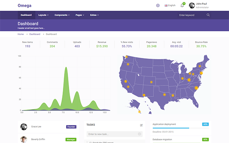The height and width of the screenshot is (143, 229).
Task: Select the Dashboard nav tab
Action: [26, 15]
